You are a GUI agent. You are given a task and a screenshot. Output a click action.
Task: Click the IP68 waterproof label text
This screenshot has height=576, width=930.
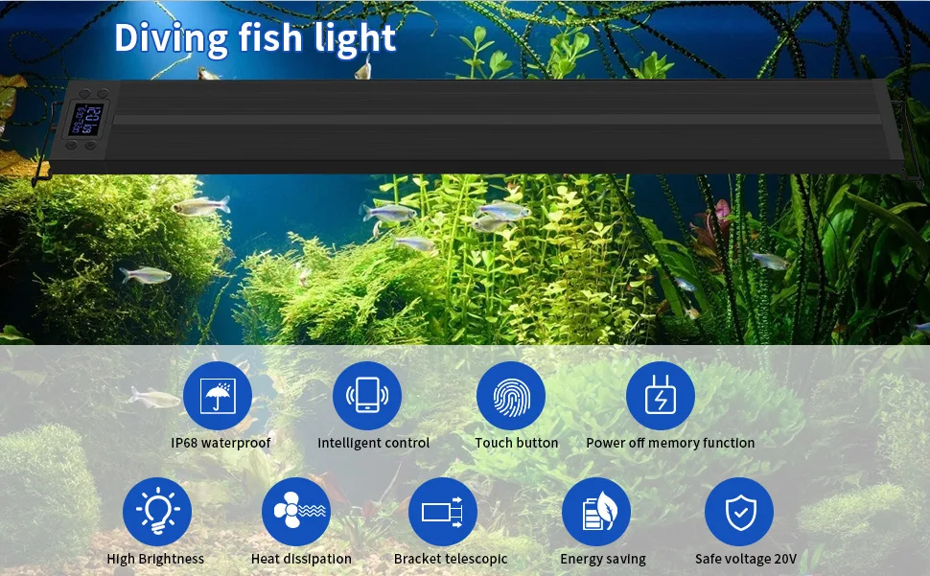[221, 443]
